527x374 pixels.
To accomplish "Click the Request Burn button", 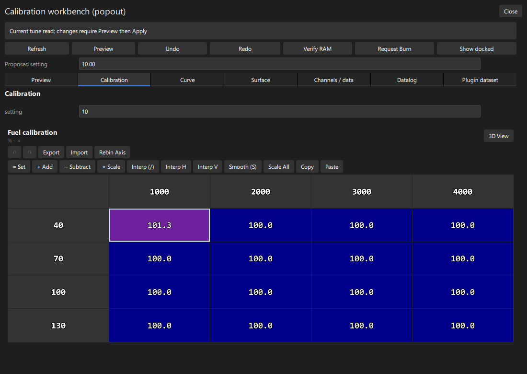I will tap(394, 49).
